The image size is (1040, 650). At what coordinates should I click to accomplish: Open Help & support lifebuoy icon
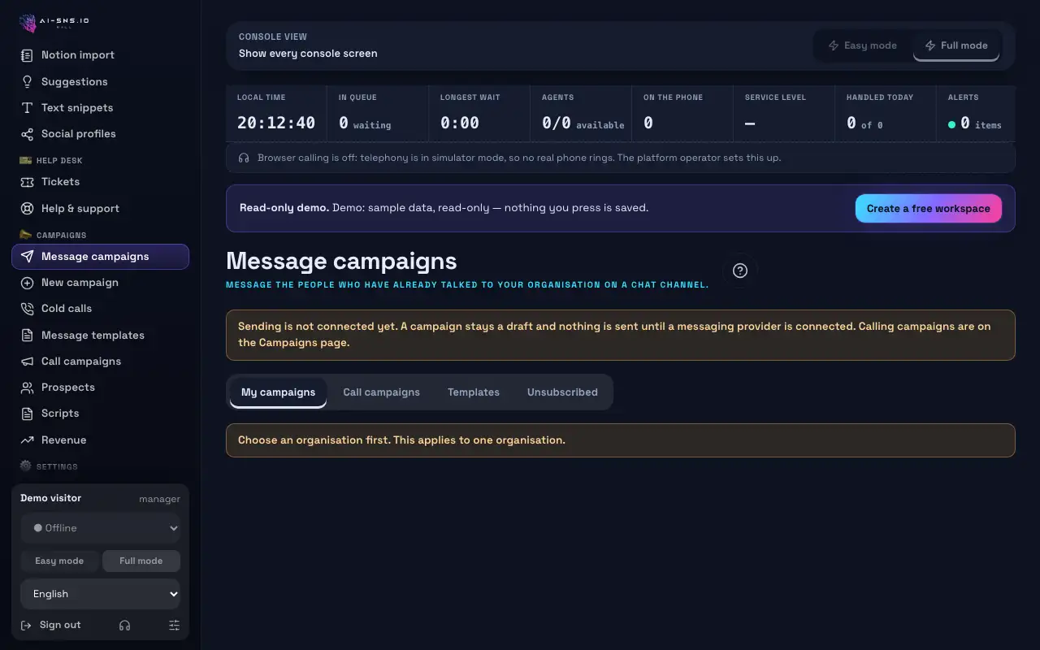tap(28, 208)
